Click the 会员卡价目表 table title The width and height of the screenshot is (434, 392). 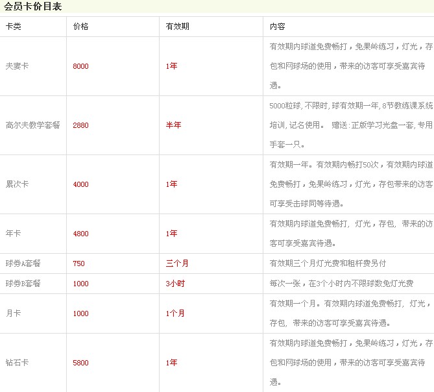point(34,8)
